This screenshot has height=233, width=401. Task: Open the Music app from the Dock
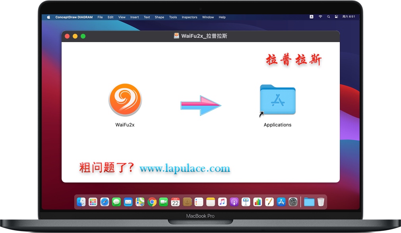point(223,202)
